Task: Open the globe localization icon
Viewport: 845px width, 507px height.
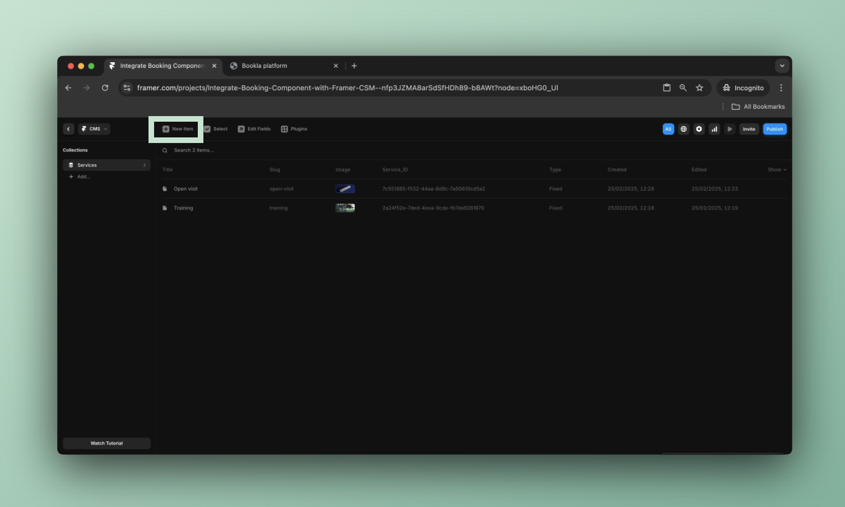Action: 684,129
